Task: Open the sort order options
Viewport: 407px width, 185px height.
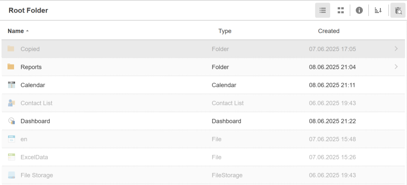Action: [378, 10]
